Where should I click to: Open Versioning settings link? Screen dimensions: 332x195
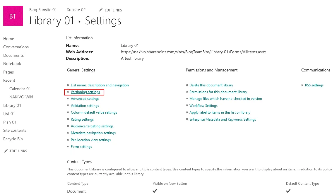tap(85, 92)
